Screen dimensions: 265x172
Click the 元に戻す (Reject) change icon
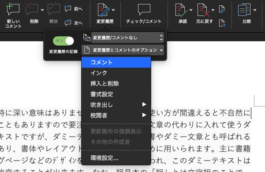[x=203, y=10]
